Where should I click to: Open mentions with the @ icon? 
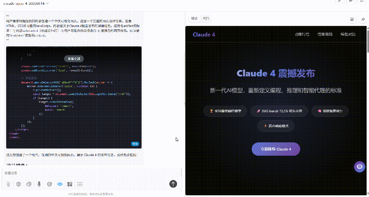coord(50,184)
